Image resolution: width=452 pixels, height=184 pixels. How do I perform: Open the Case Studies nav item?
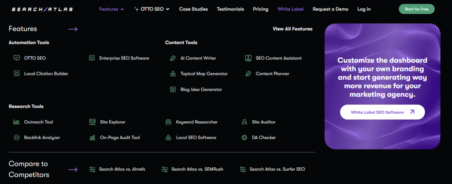pyautogui.click(x=193, y=9)
